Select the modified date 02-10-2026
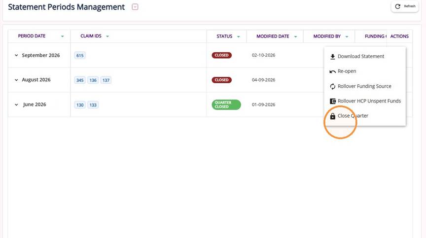 [263, 55]
